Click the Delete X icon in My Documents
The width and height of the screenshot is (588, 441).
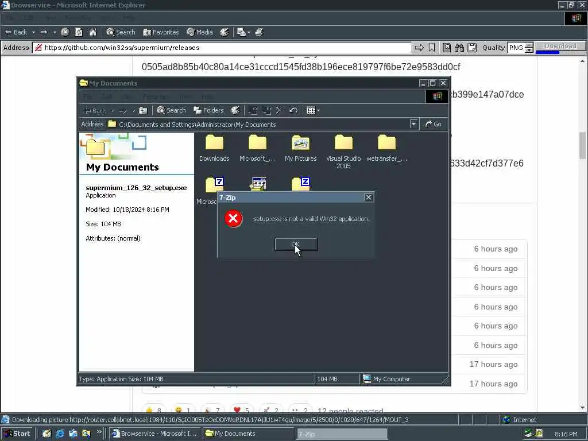[278, 111]
